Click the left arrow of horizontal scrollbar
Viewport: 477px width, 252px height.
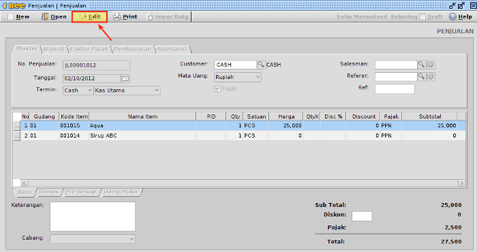[x=24, y=183]
